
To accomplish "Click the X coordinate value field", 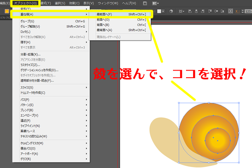I will coord(247,11).
